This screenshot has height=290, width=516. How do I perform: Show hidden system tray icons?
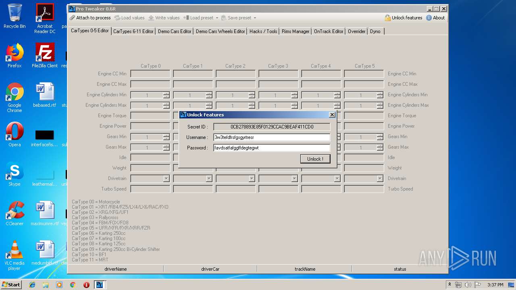[449, 285]
